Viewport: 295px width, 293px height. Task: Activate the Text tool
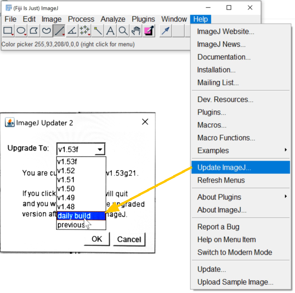pyautogui.click(x=110, y=31)
